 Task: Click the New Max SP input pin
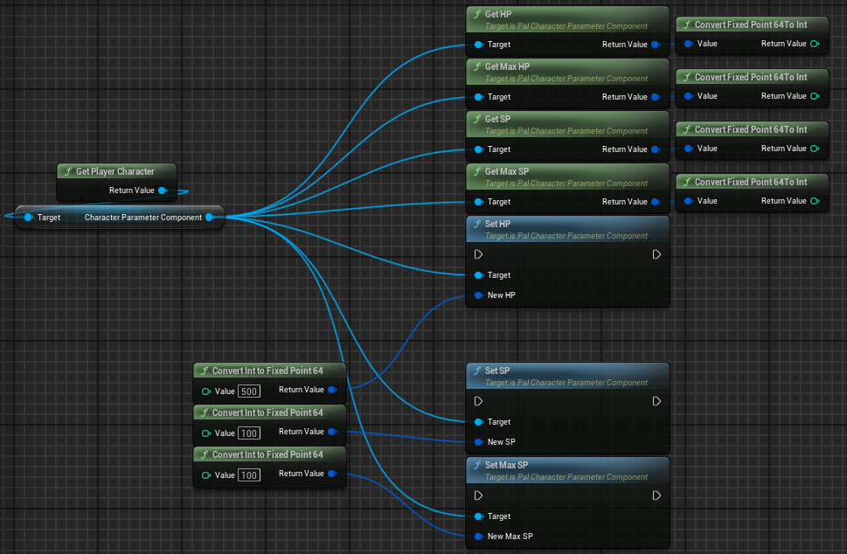coord(478,537)
